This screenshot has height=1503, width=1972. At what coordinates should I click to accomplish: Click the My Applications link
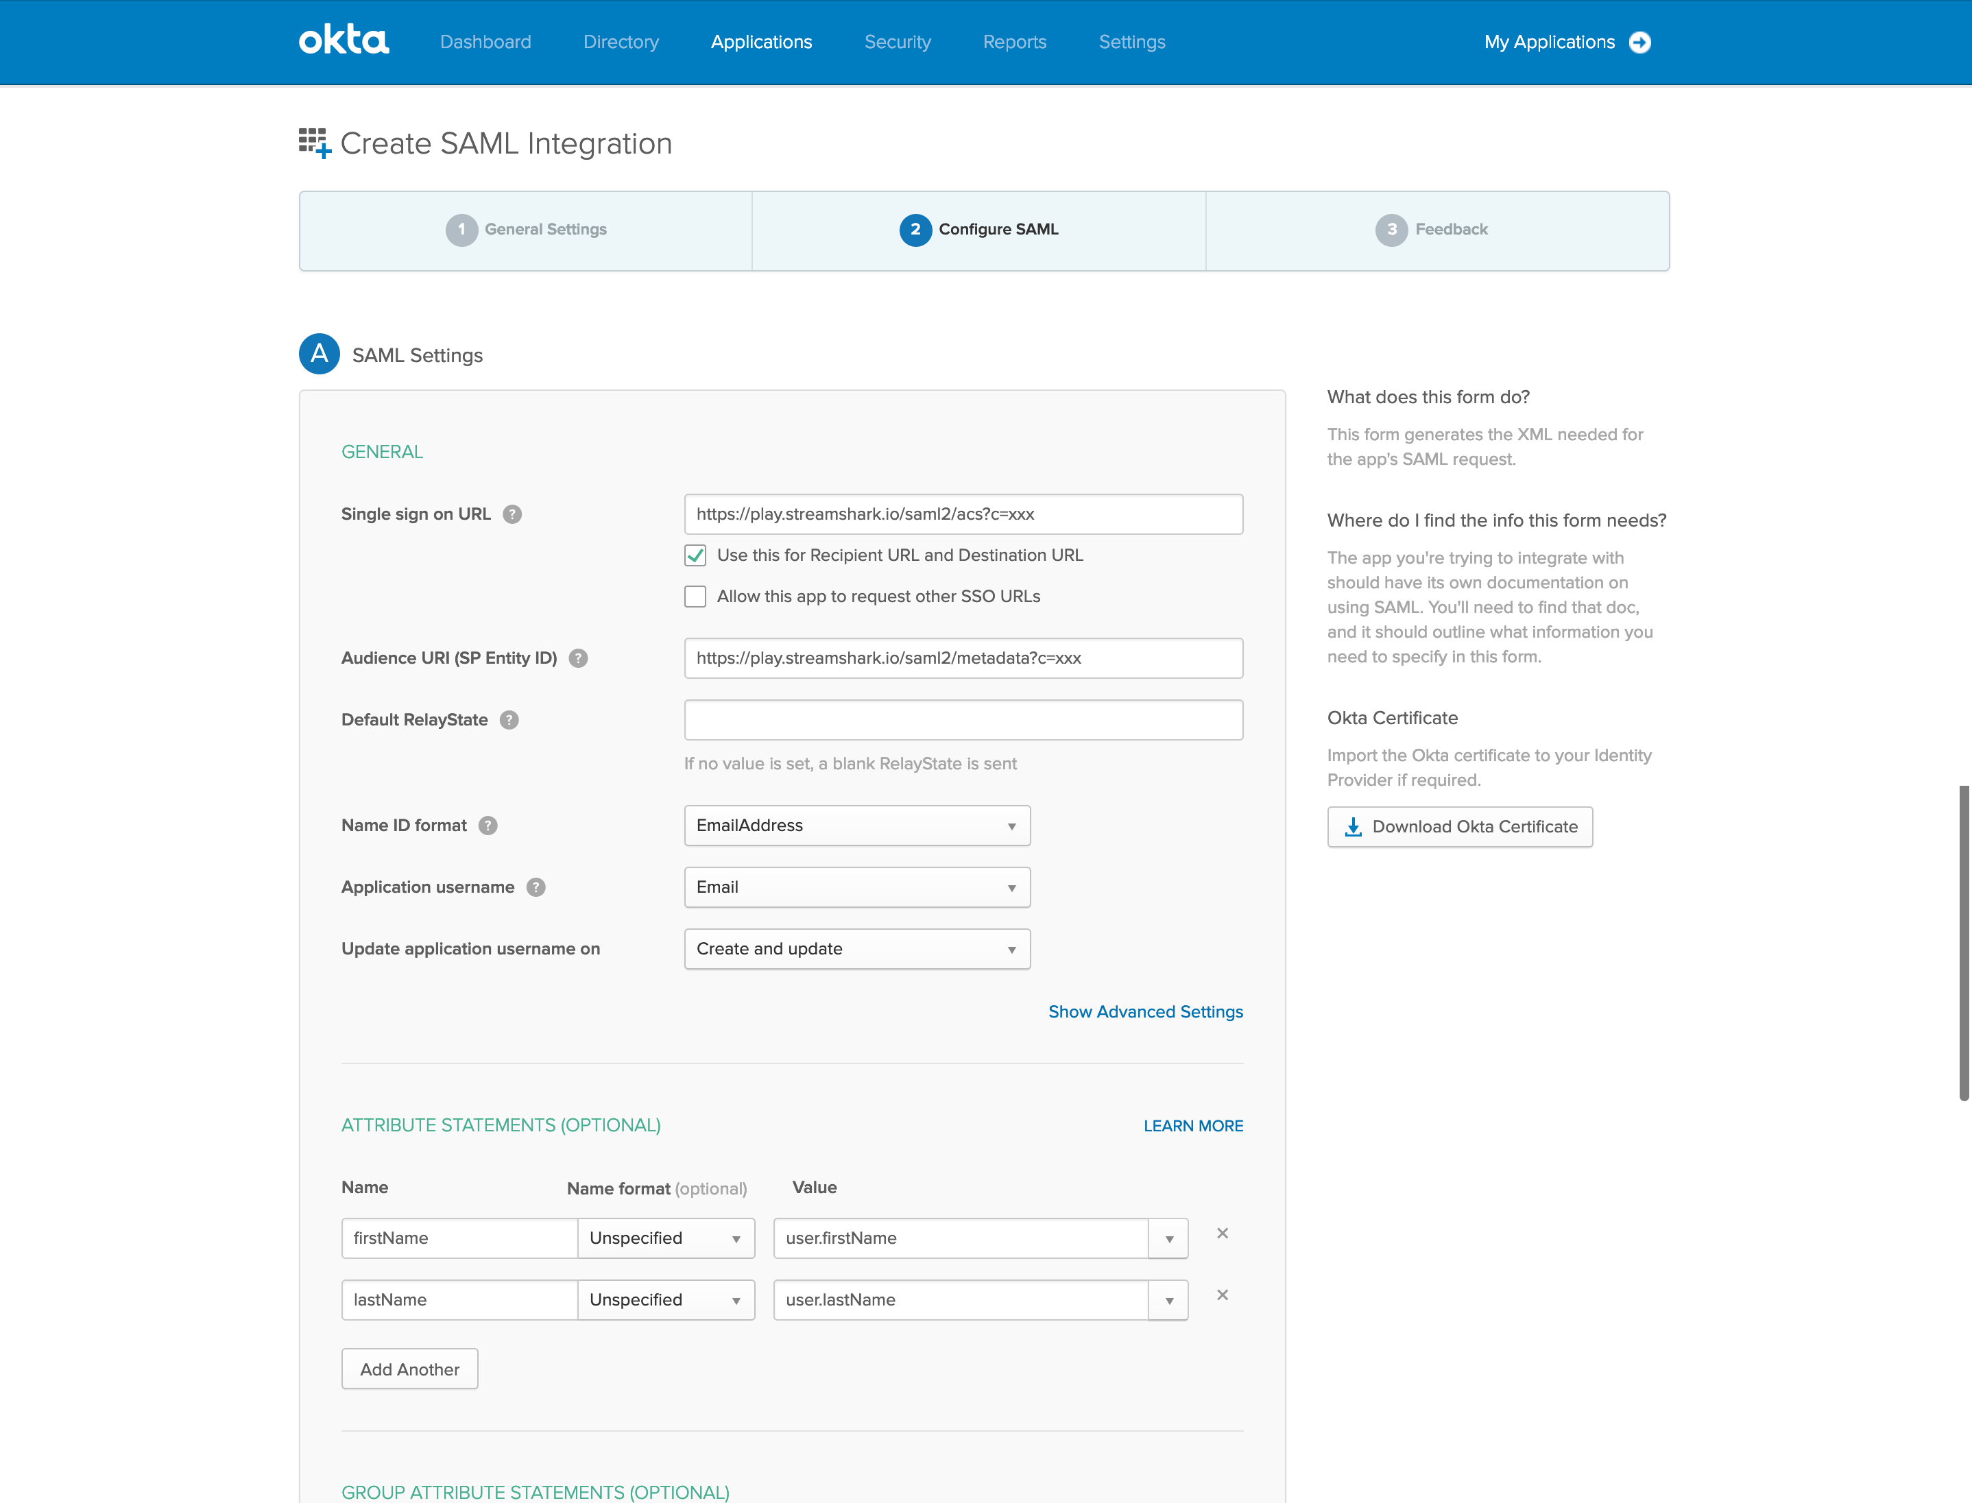1550,42
